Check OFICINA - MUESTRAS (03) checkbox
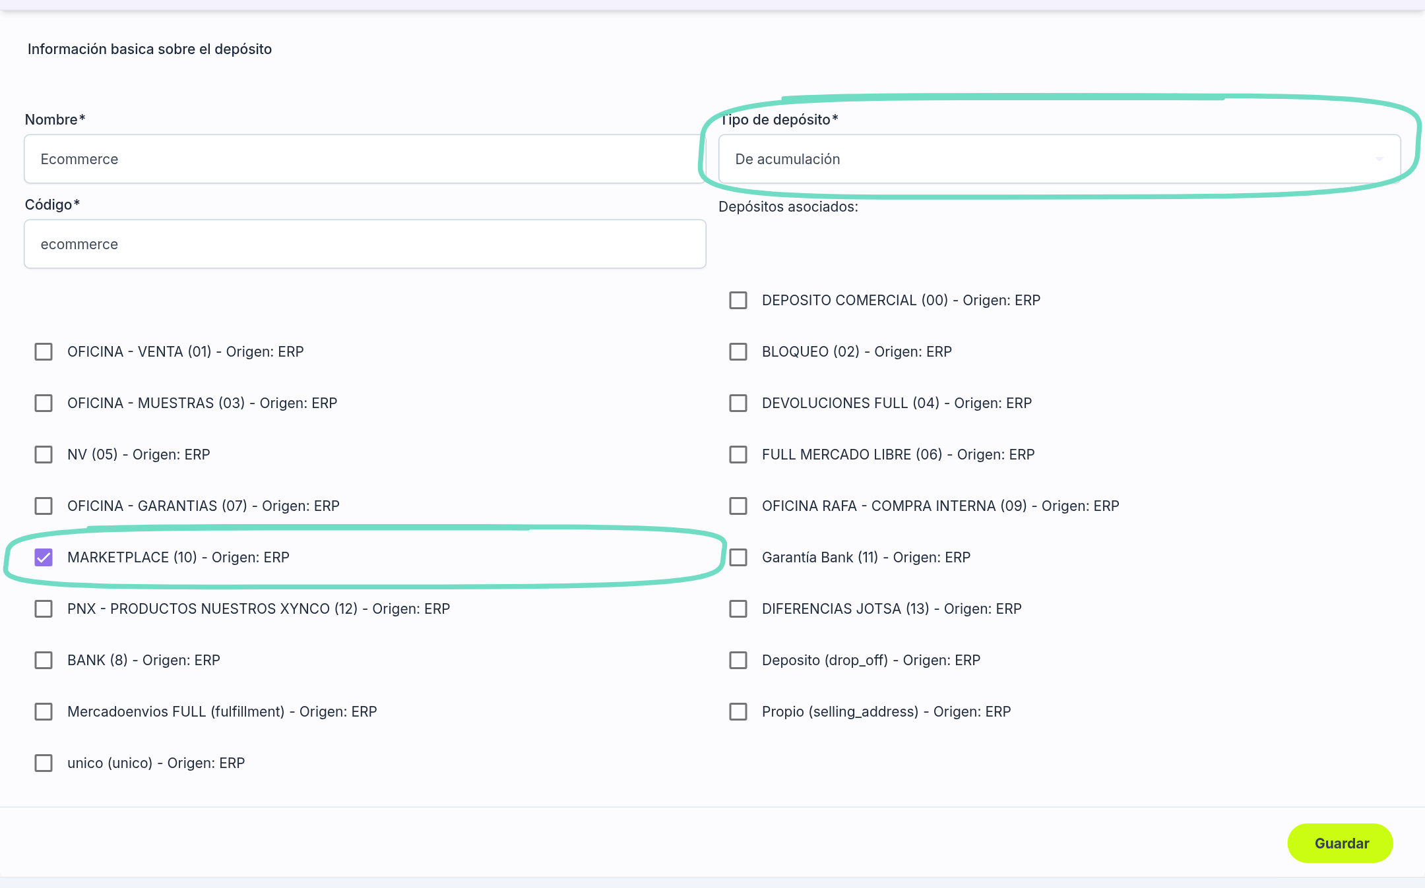The height and width of the screenshot is (888, 1425). tap(44, 403)
